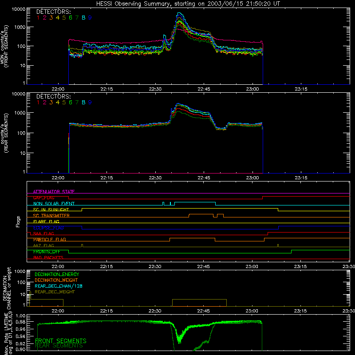Select detector 1 in rear segments legend
Screen dimensions: 355x355
point(38,103)
